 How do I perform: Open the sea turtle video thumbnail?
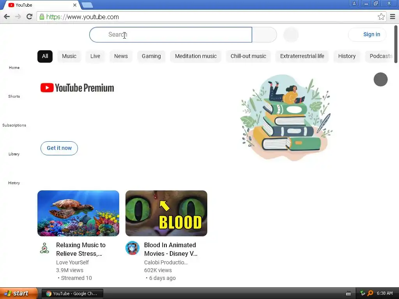78,213
